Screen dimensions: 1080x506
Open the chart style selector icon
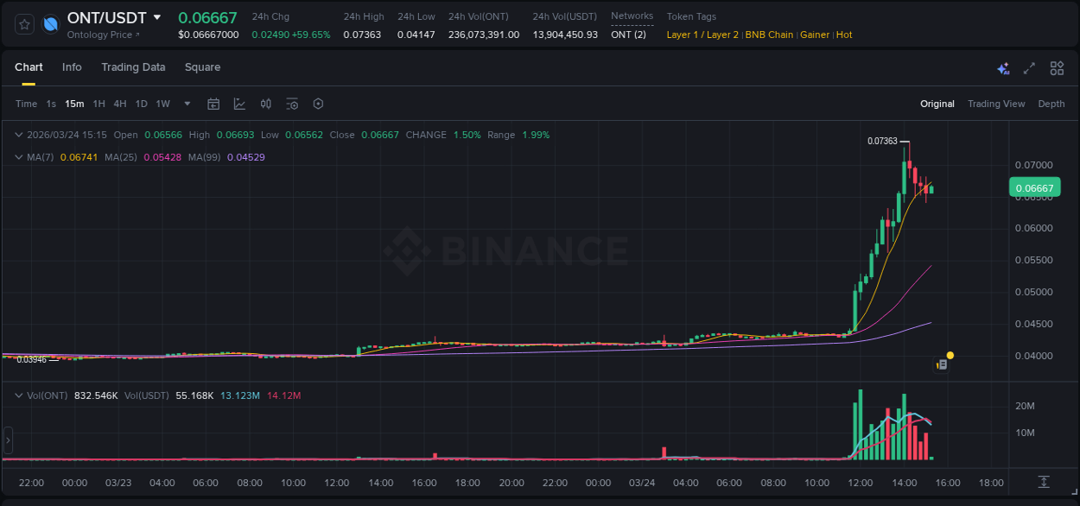[239, 104]
